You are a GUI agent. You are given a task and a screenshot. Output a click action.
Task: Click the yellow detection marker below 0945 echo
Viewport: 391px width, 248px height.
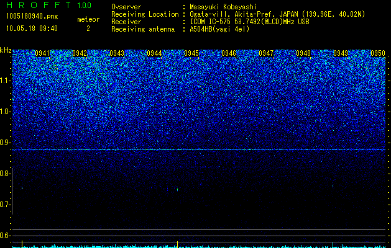click(177, 244)
